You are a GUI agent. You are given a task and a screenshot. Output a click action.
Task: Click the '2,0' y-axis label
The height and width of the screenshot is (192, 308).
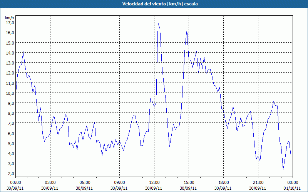(x=11, y=174)
